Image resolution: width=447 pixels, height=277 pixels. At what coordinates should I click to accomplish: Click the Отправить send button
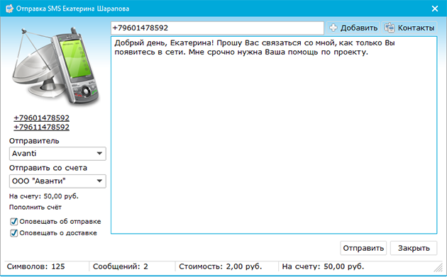point(363,248)
